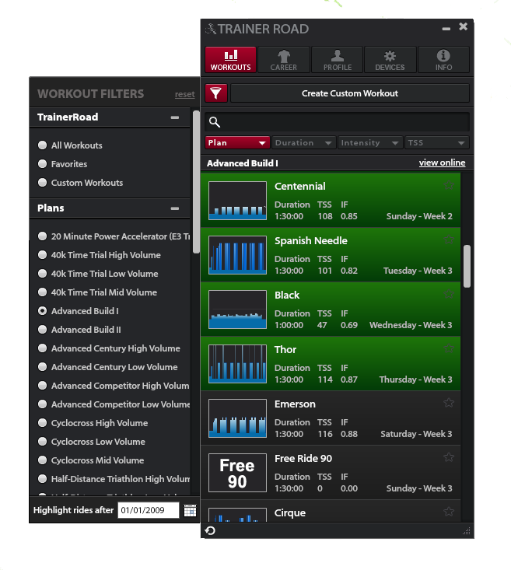This screenshot has height=570, width=511.
Task: Select the All Workouts radio button
Action: pos(42,145)
